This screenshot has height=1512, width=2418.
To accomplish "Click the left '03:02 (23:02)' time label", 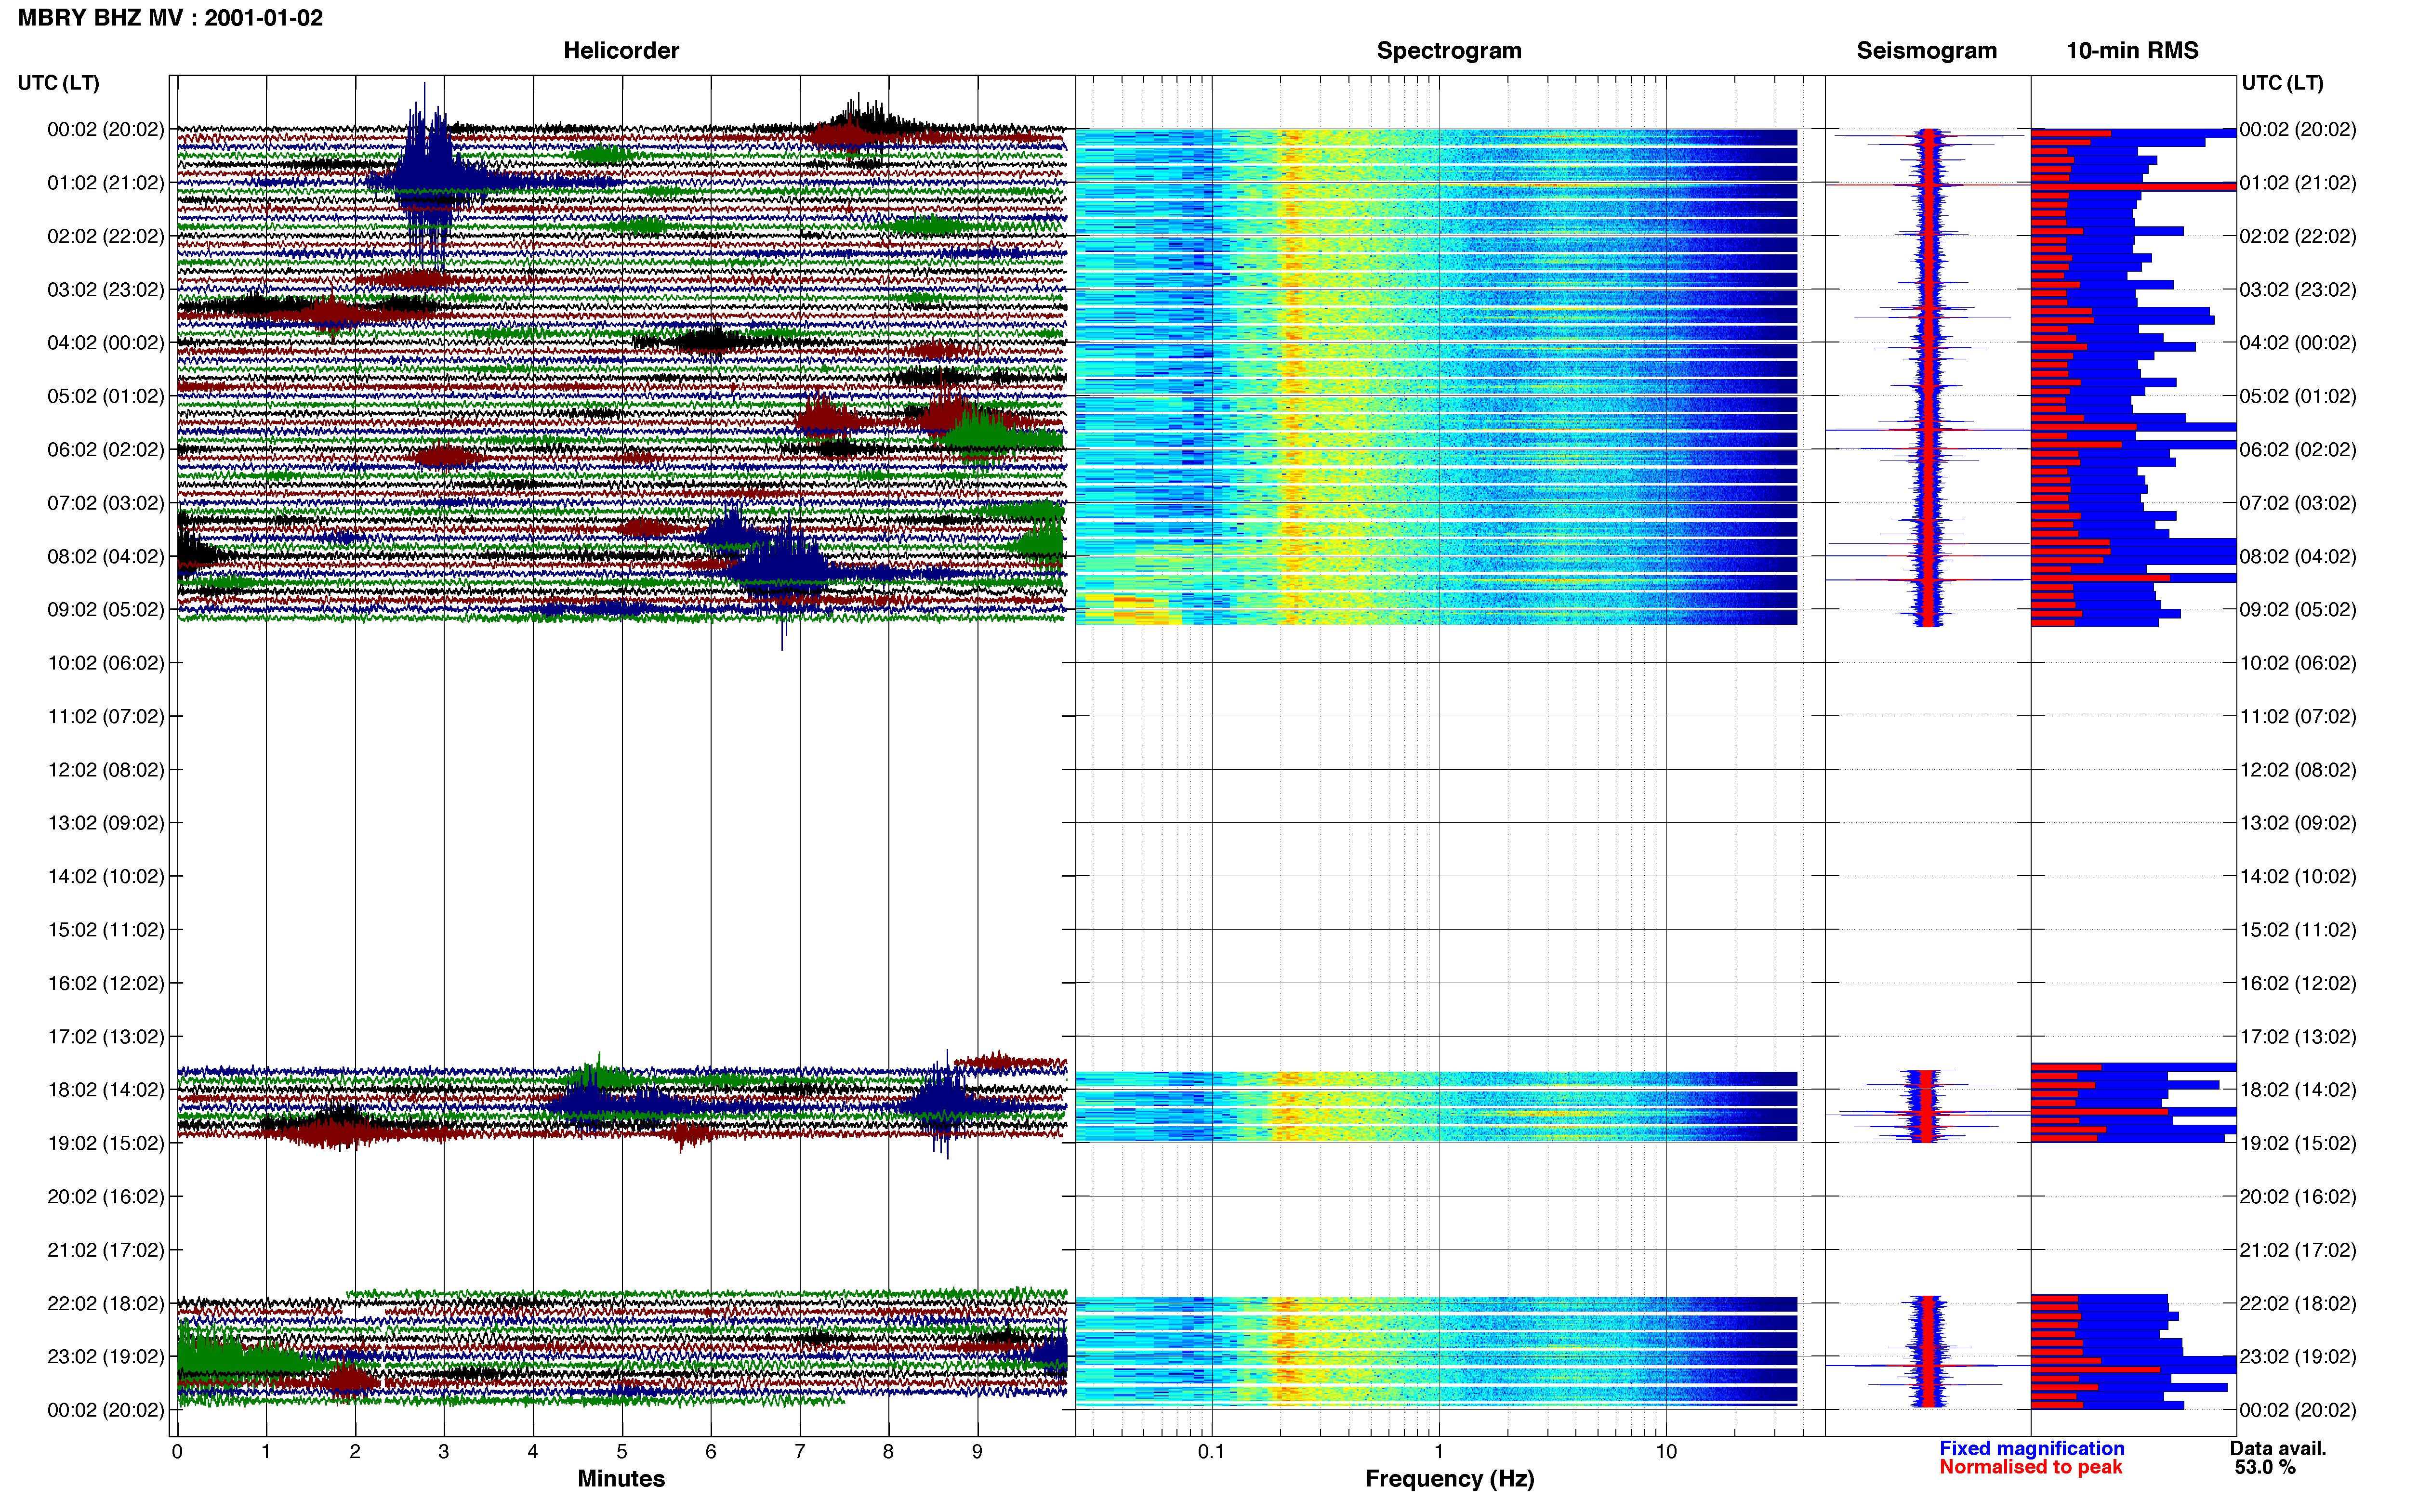I will coord(106,290).
